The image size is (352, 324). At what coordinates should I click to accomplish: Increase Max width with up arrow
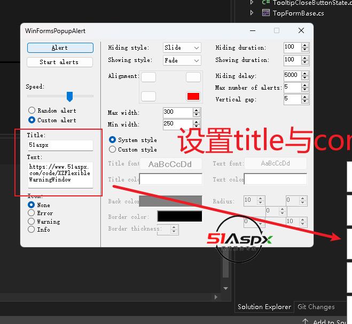click(x=197, y=110)
